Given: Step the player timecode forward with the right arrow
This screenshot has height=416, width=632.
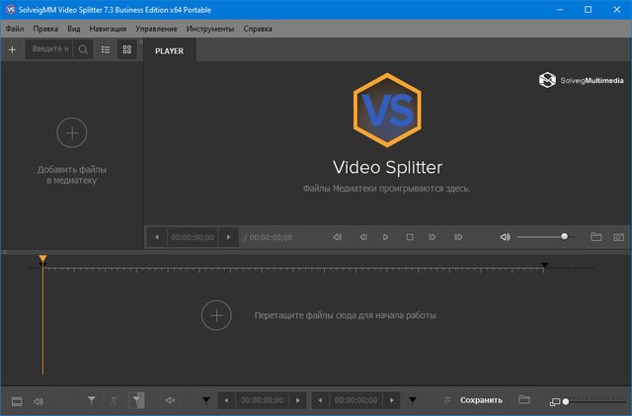Looking at the screenshot, I should pos(229,237).
